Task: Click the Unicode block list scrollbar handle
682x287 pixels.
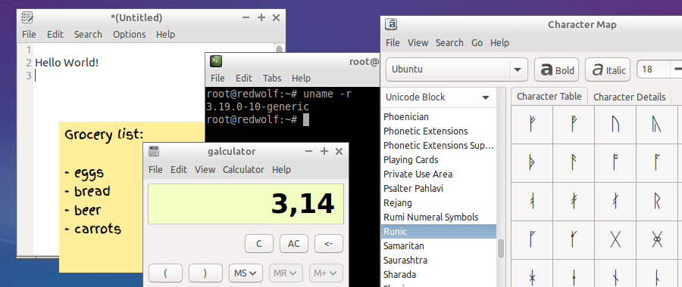Action: pos(501,248)
